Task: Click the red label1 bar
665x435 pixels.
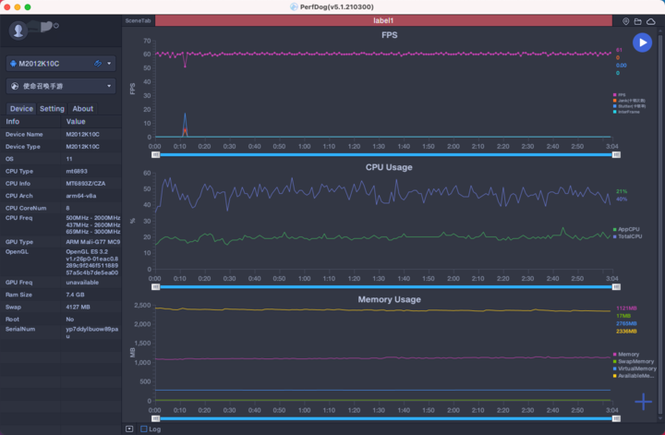Action: [382, 20]
